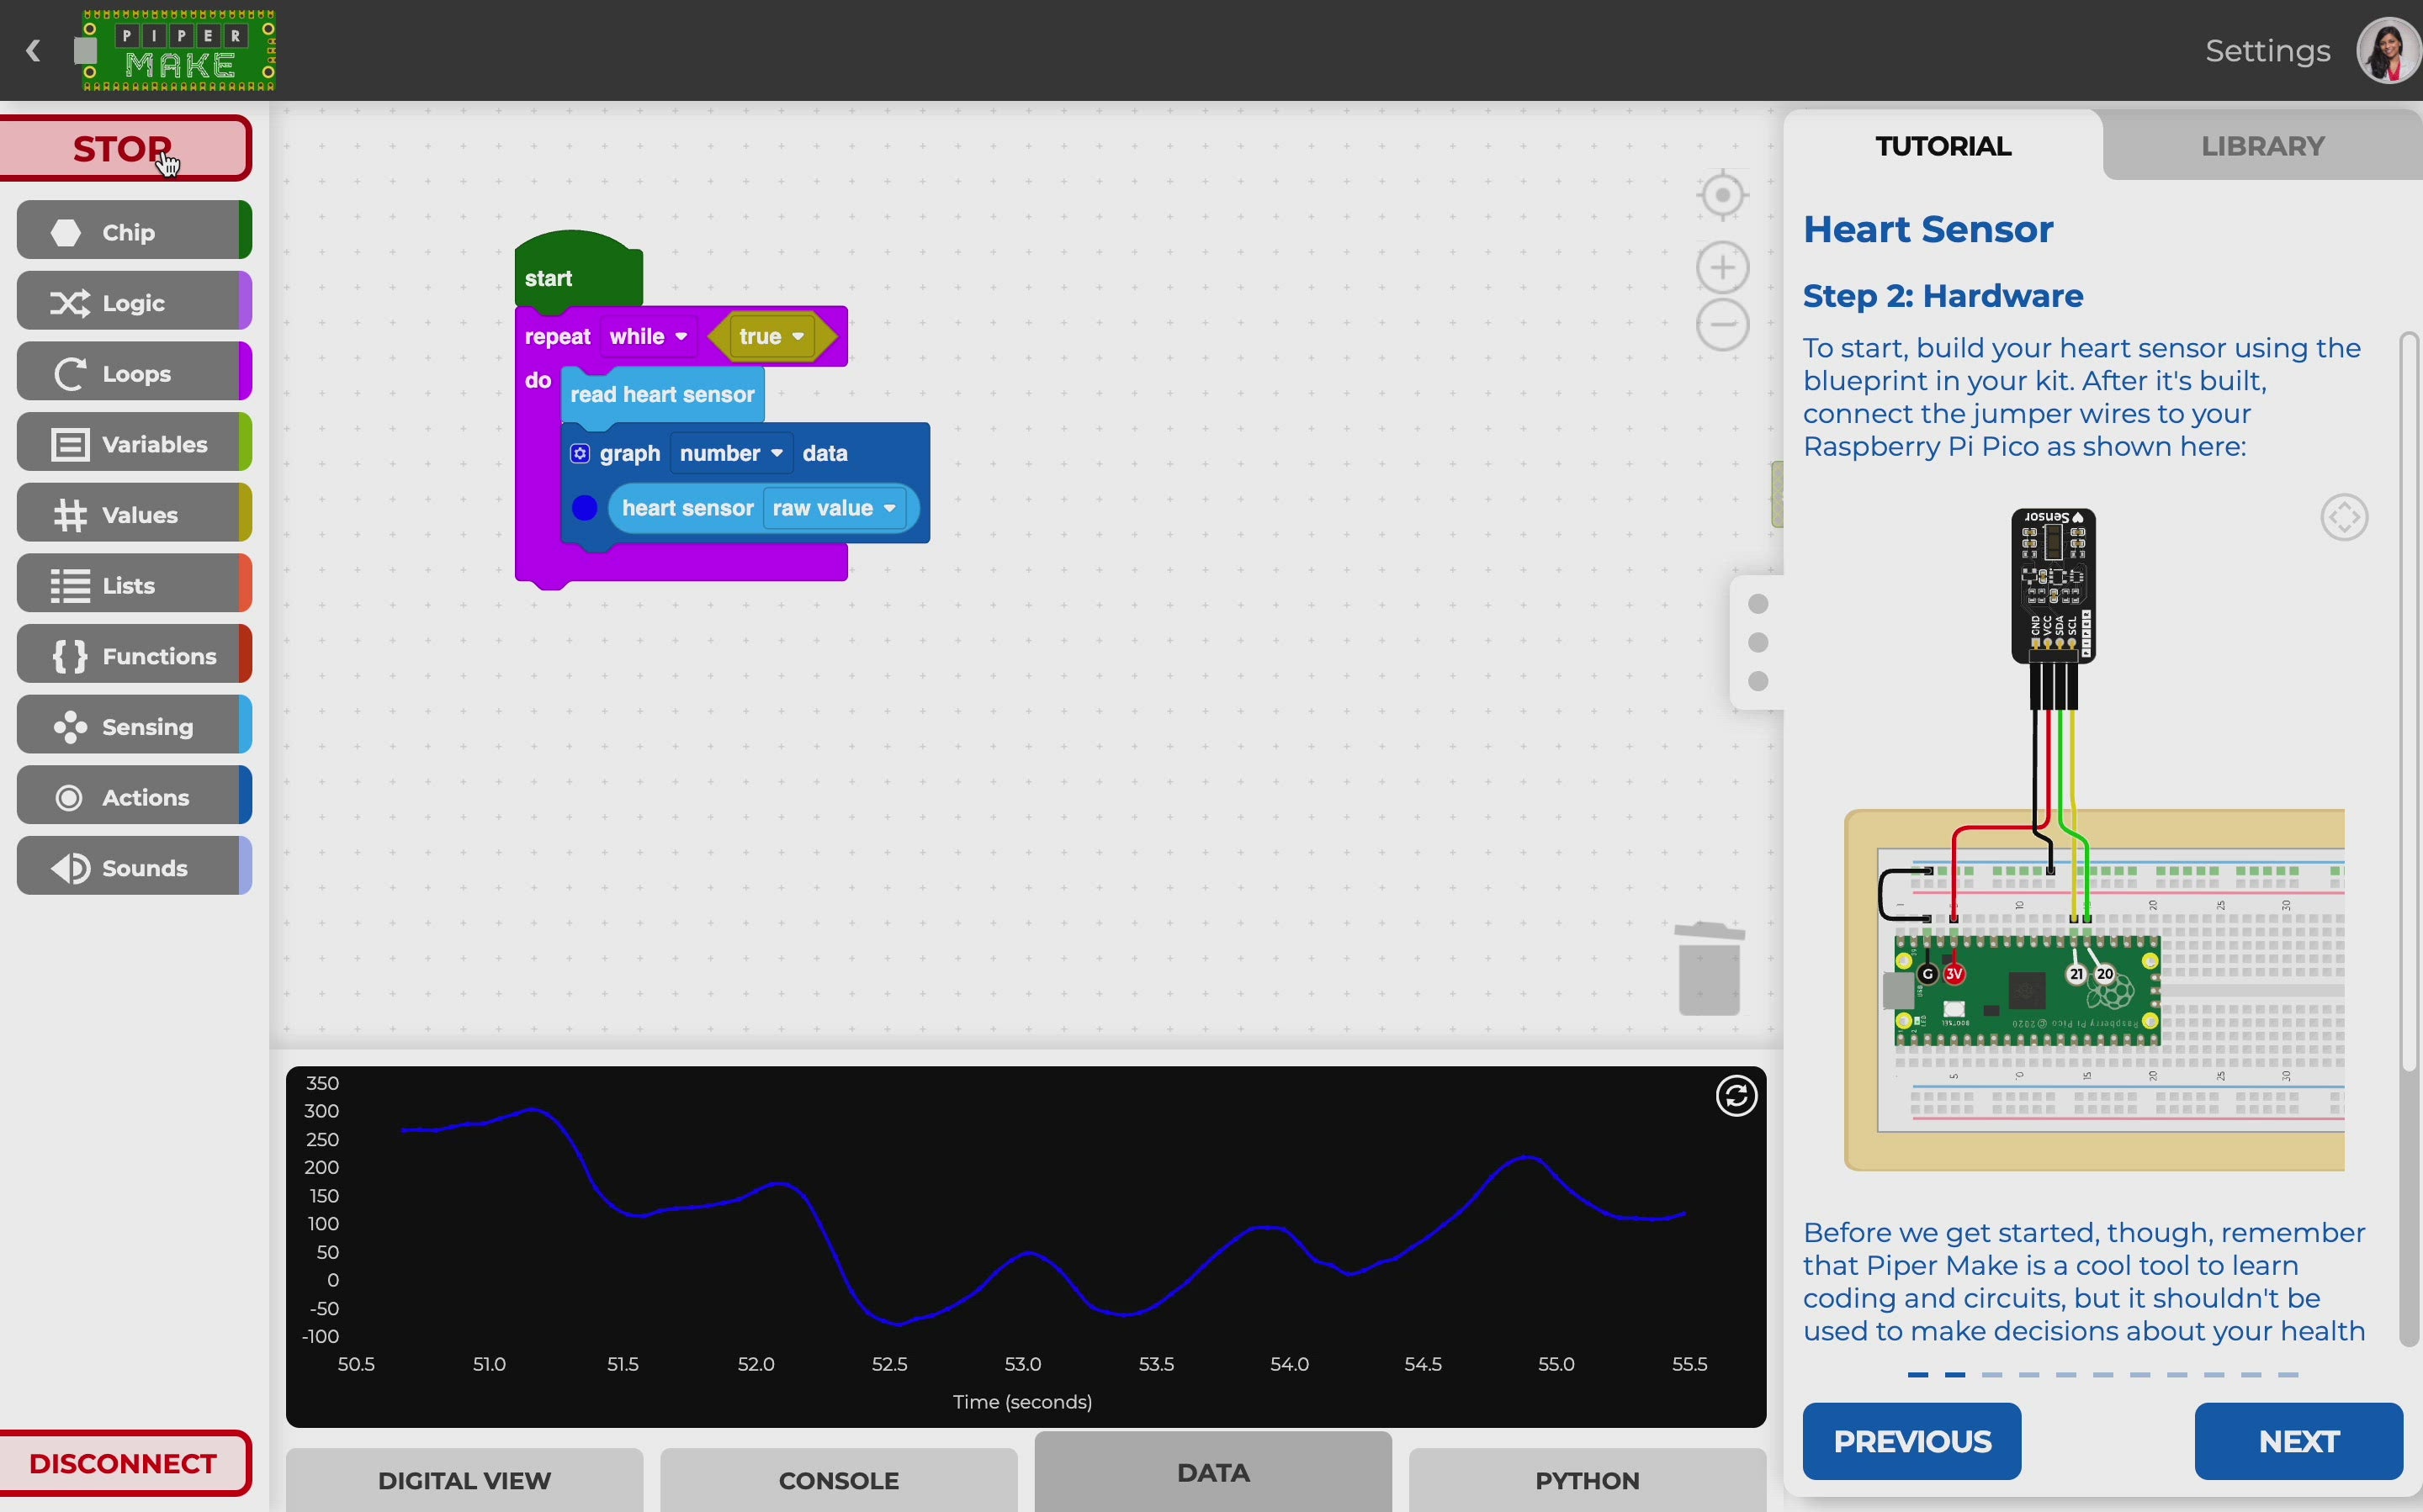Expand the tutorial wiring image
2423x1512 pixels.
pyautogui.click(x=2345, y=518)
